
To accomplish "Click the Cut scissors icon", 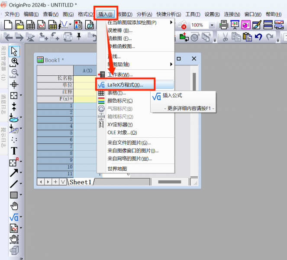I will point(226,37).
